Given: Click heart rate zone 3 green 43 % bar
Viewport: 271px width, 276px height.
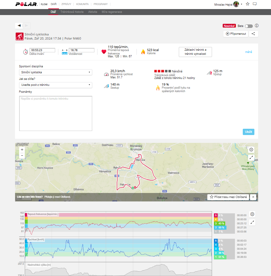Looking at the screenshot, I should pyautogui.click(x=220, y=223).
